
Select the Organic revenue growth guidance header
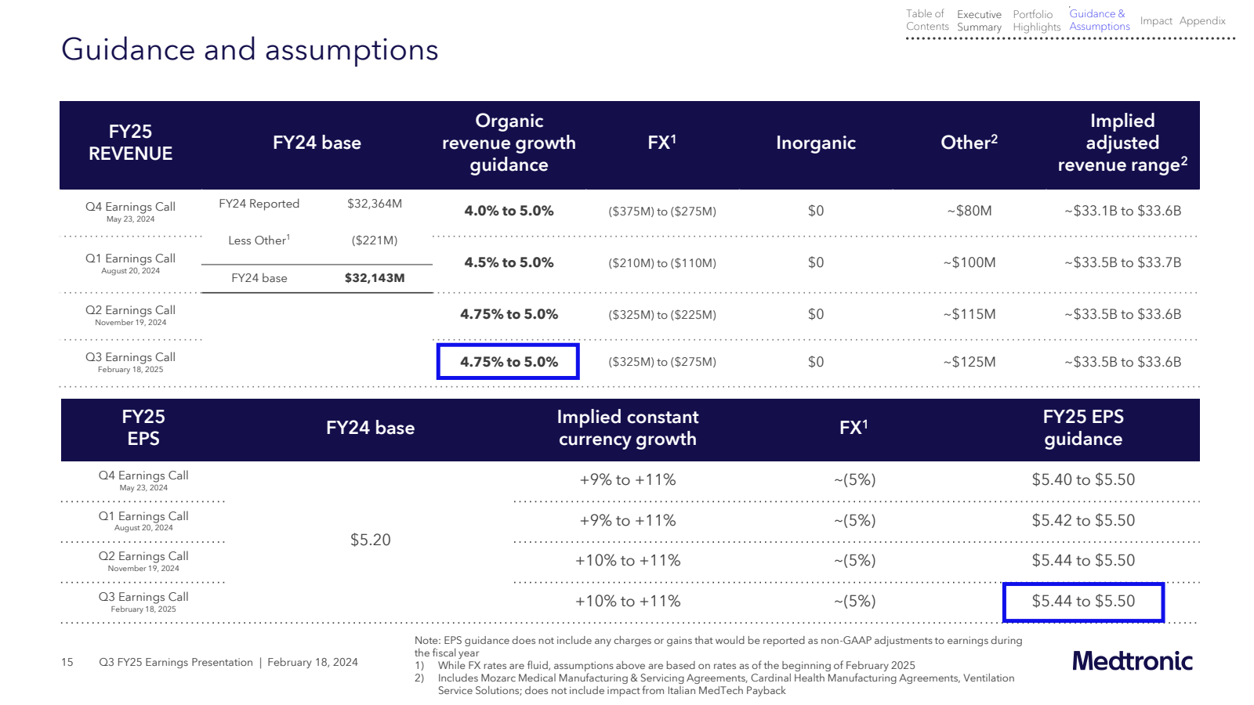(x=509, y=143)
